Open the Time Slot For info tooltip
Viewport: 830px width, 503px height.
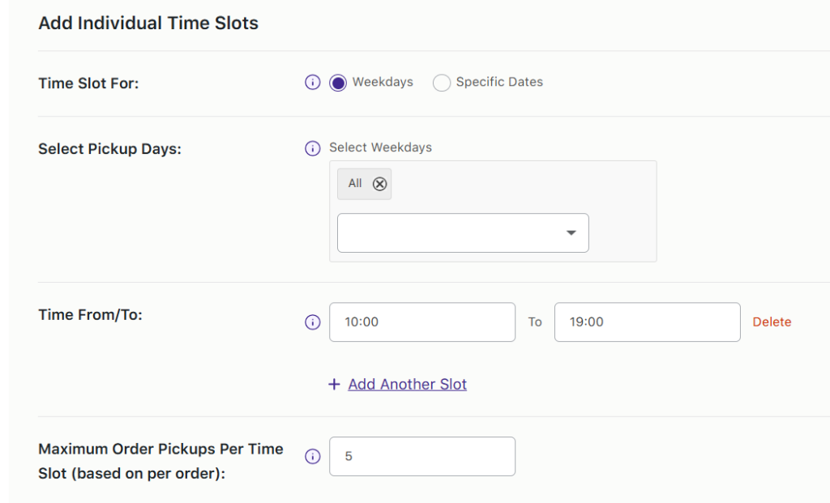313,82
